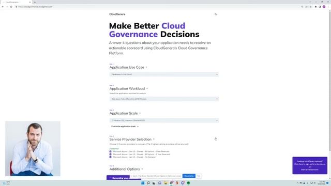Open the notification badge beside the clock
The height and width of the screenshot is (186, 331).
[327, 183]
